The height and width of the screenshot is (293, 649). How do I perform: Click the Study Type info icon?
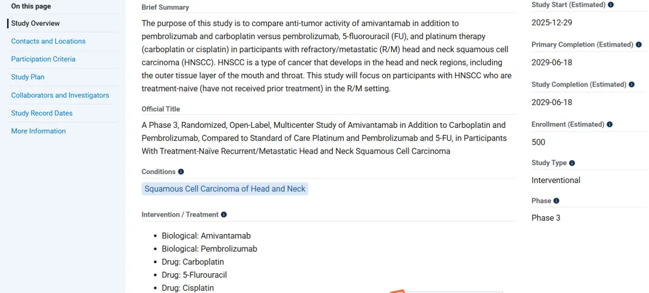[x=572, y=163]
